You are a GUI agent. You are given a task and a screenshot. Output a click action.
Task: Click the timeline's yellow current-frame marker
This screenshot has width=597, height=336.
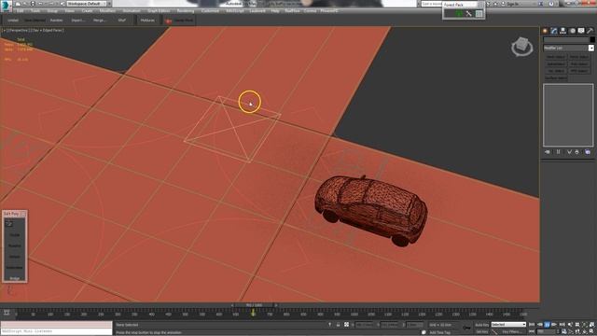tap(253, 313)
